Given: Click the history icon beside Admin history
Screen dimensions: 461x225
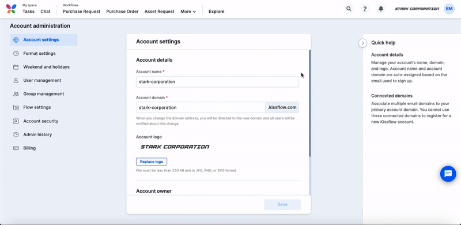Looking at the screenshot, I should click(x=16, y=134).
